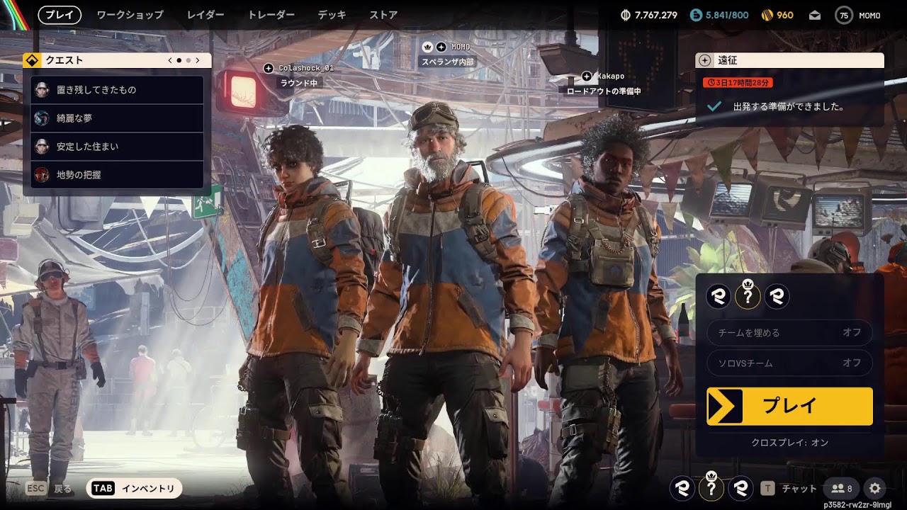Click the left squad icon in bottom bar
Image resolution: width=907 pixels, height=510 pixels.
[683, 488]
